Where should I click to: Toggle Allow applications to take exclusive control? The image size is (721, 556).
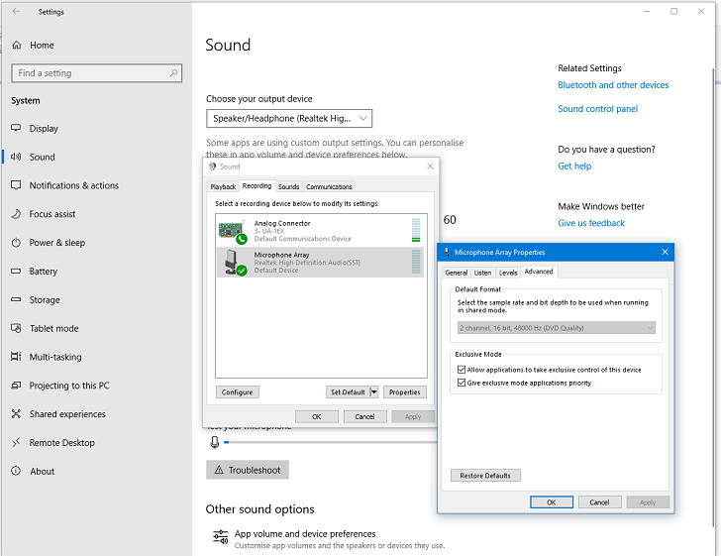click(462, 370)
